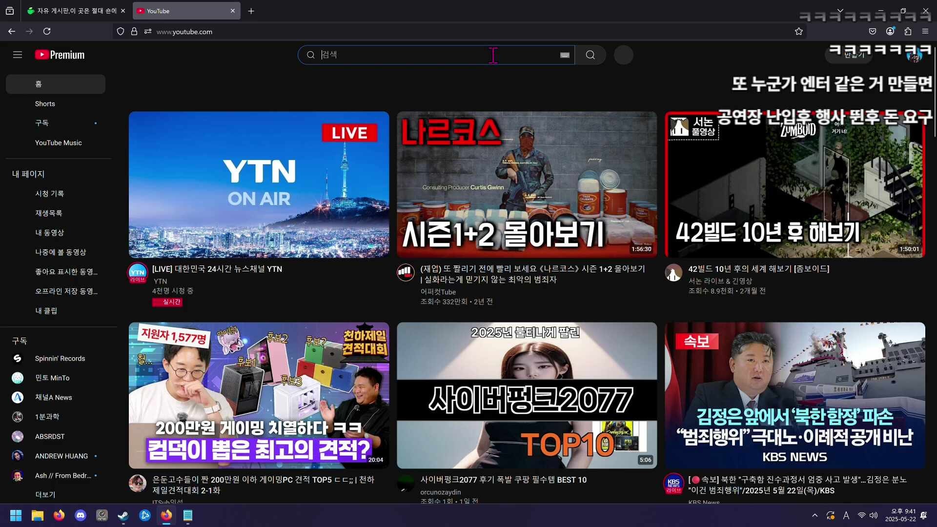Open the taskbar clock showing 오후 9:41

(900, 515)
